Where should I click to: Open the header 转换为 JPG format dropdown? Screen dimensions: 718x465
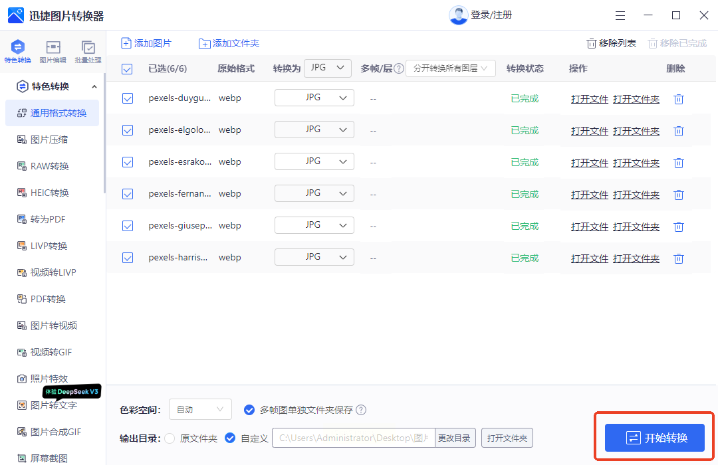click(327, 68)
